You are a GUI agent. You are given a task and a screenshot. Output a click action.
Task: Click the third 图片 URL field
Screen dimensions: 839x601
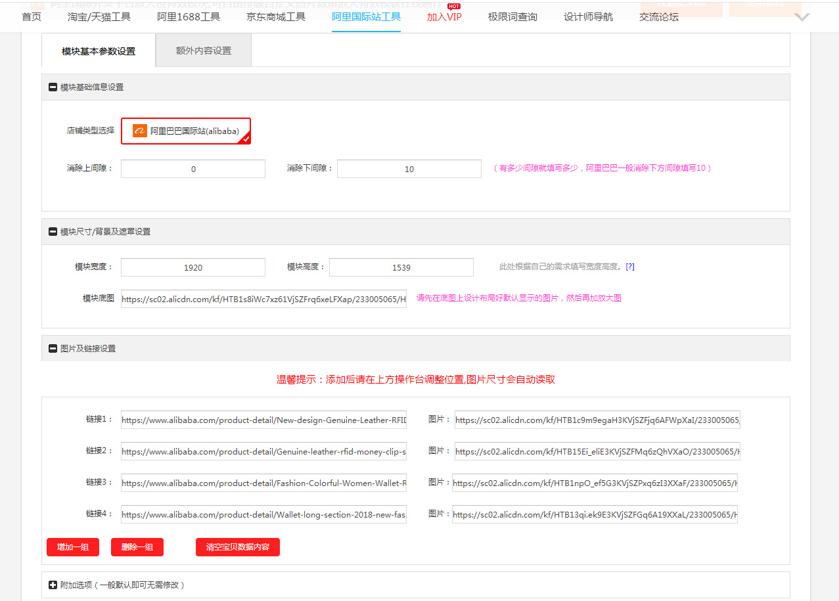click(595, 483)
